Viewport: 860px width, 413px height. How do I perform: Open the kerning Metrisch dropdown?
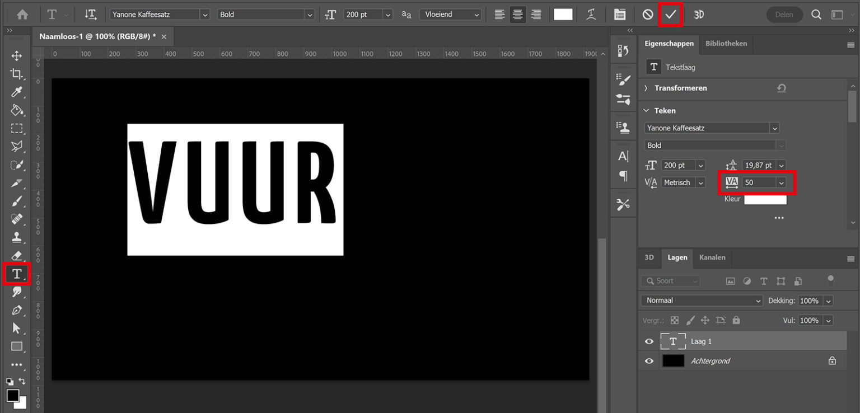tap(700, 182)
